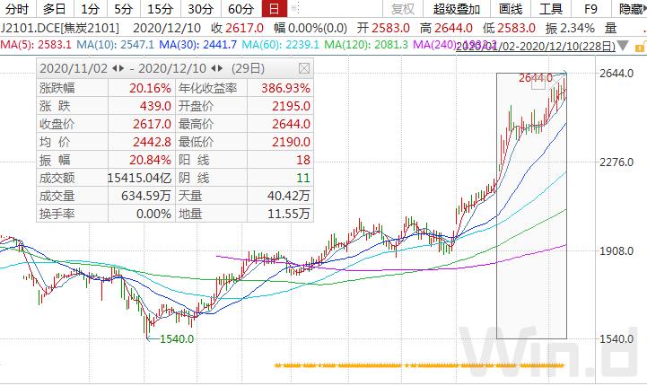Screen dimensions: 647x386
Task: Click the F9 button
Action: 590,9
